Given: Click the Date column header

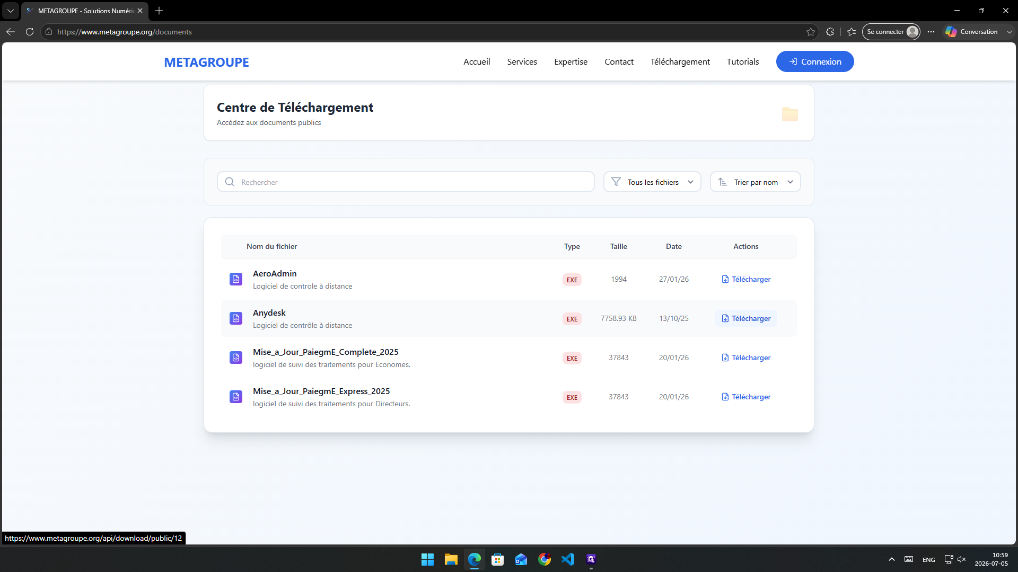Looking at the screenshot, I should click(674, 246).
